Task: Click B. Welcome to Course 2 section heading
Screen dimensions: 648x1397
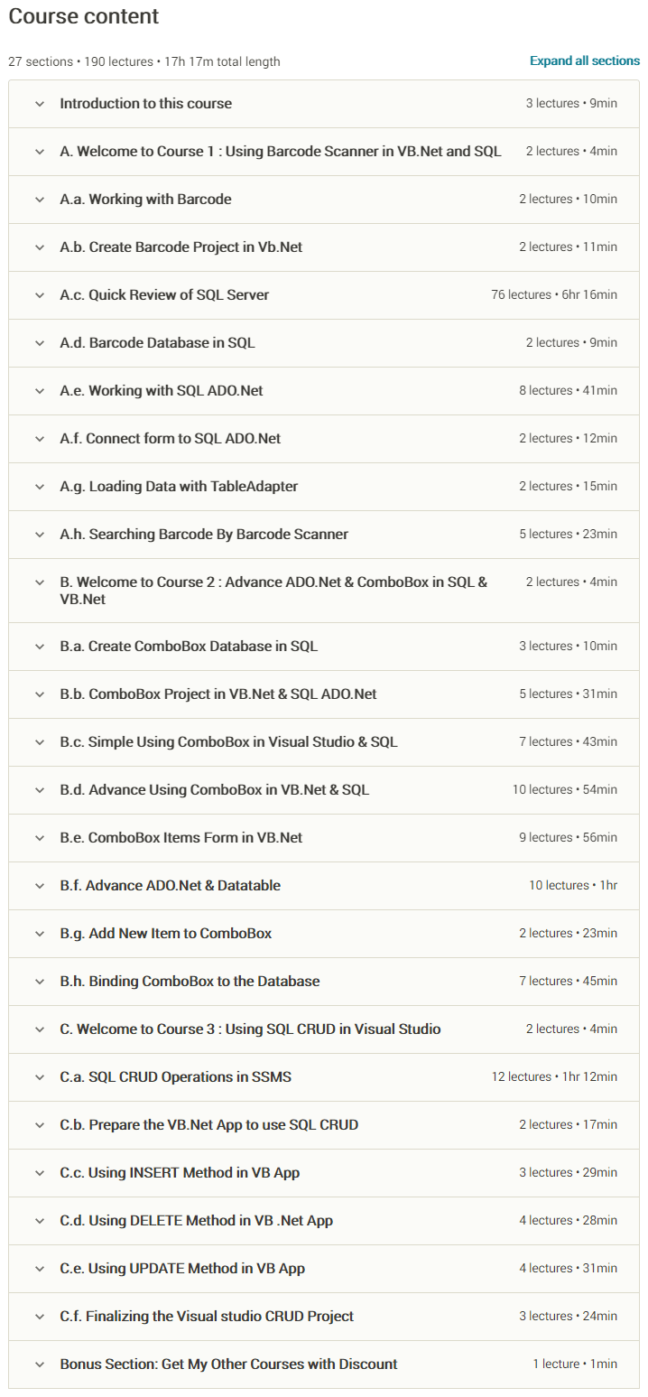Action: 273,591
